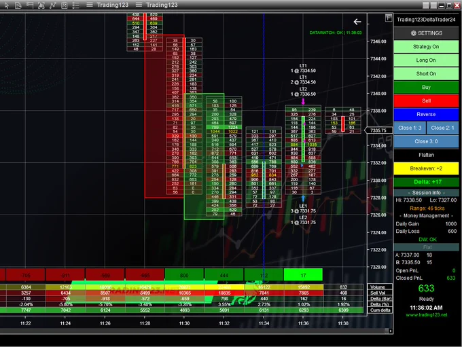Image resolution: width=462 pixels, height=347 pixels.
Task: Click the Trading123DeltaTrader24 panel title
Action: point(426,20)
